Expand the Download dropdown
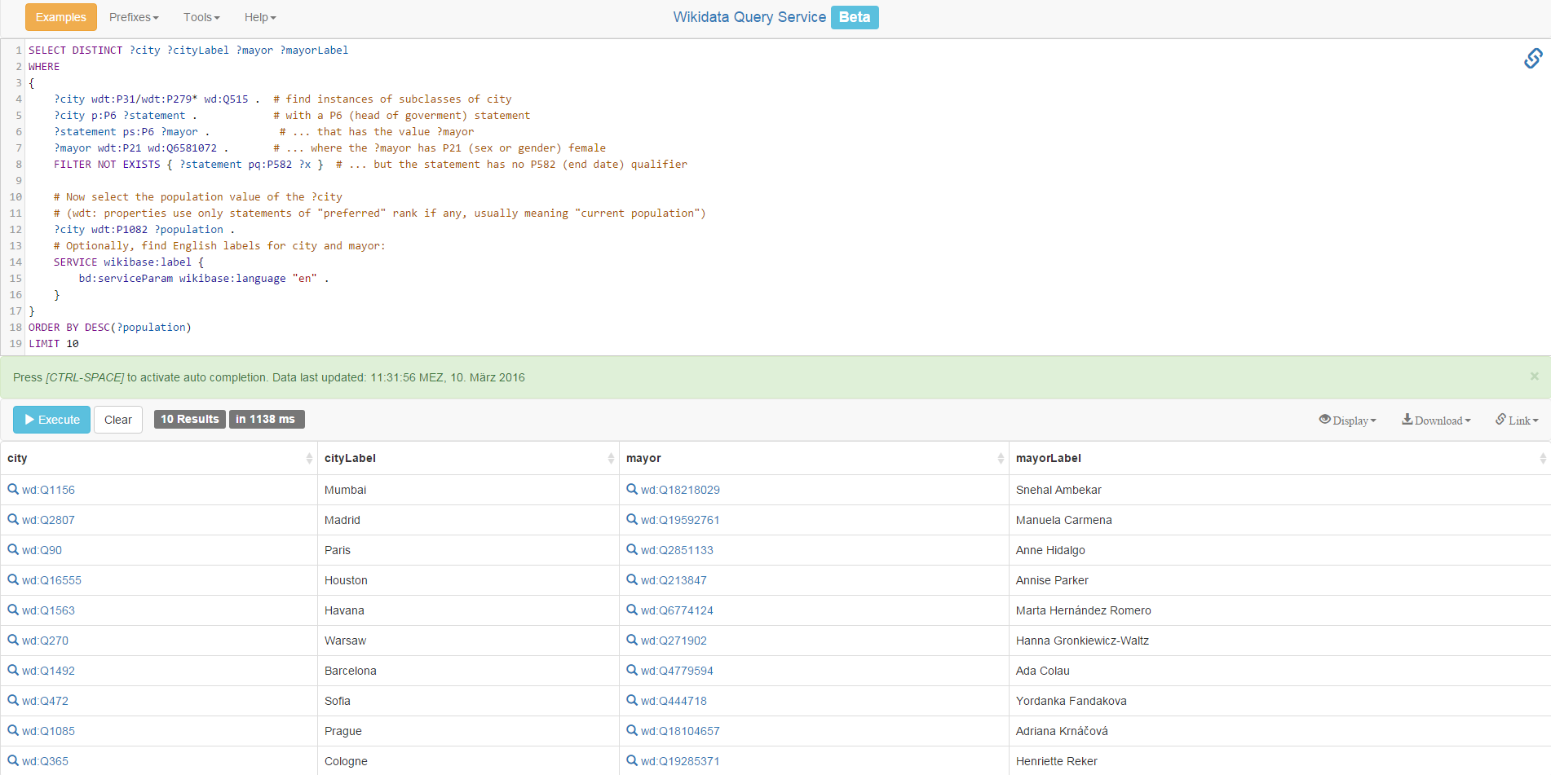The height and width of the screenshot is (775, 1551). tap(1436, 420)
